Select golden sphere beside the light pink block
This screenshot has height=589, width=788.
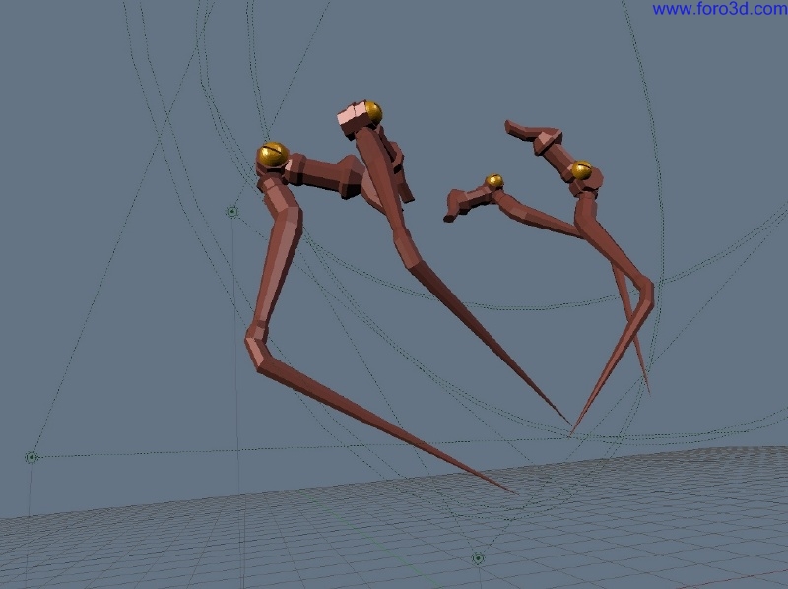pos(373,112)
